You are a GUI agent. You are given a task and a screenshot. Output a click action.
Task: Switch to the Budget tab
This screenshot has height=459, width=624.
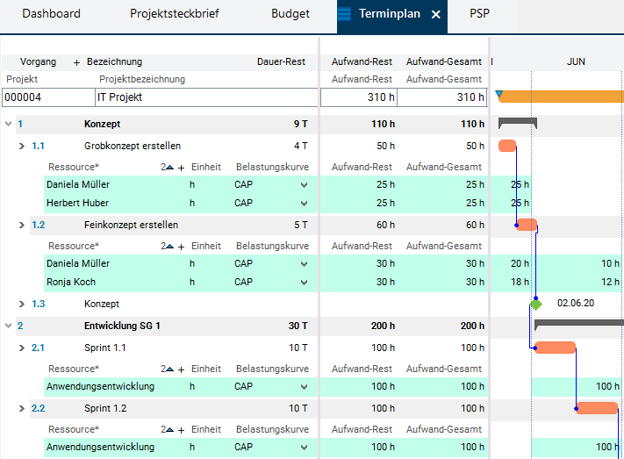[x=290, y=14]
